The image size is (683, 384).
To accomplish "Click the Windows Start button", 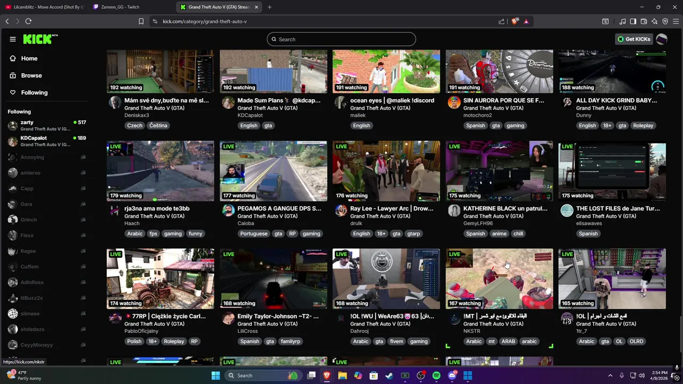I will click(x=216, y=375).
